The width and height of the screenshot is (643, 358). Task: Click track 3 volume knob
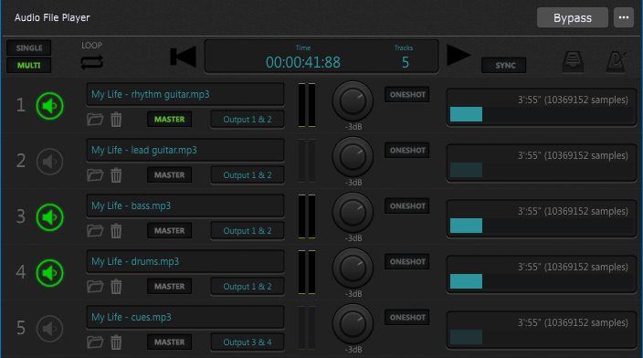pyautogui.click(x=353, y=213)
